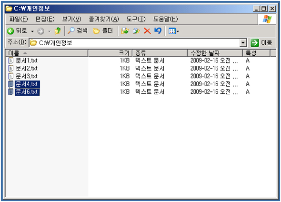The width and height of the screenshot is (281, 202).
Task: Sort by 크기 column header
Action: pyautogui.click(x=110, y=53)
